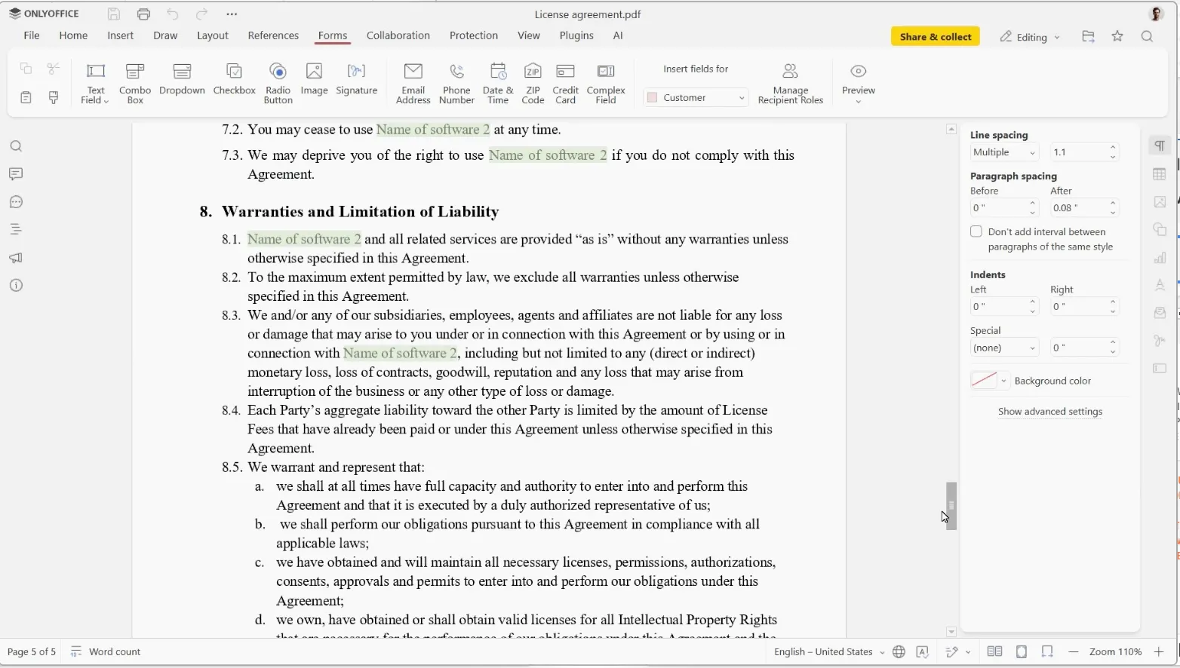
Task: Insert a Radio Button field
Action: click(278, 83)
